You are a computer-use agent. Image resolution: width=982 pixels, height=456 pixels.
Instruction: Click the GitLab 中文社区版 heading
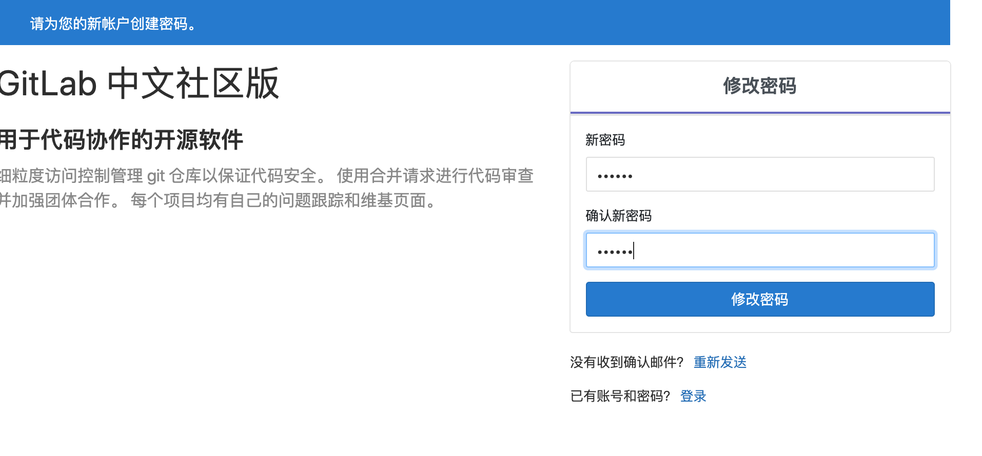pos(139,84)
